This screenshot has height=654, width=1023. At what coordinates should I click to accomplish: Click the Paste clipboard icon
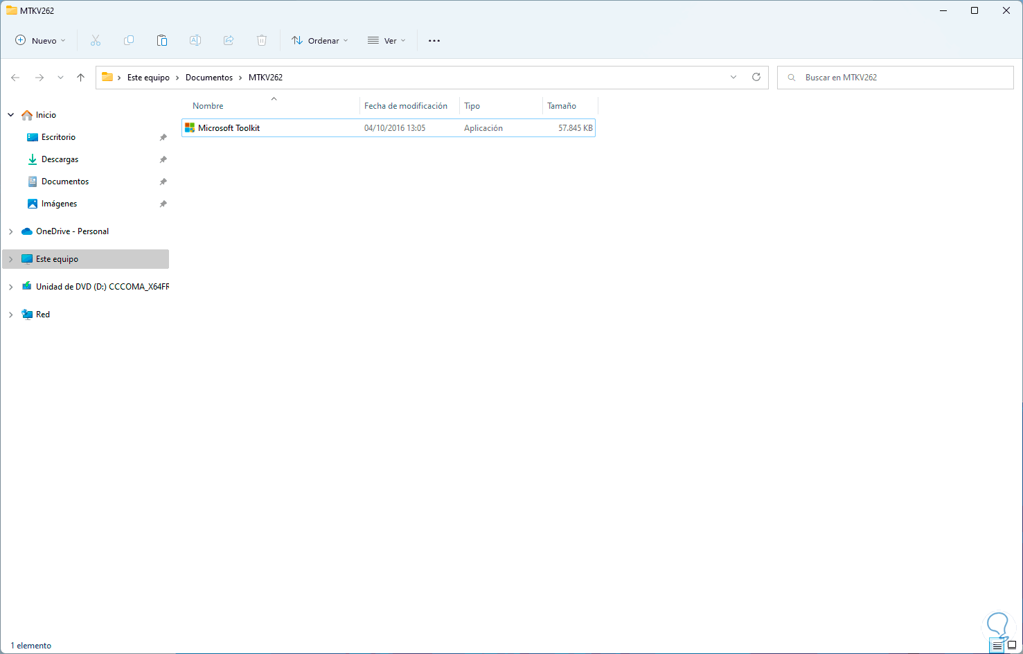pyautogui.click(x=162, y=41)
